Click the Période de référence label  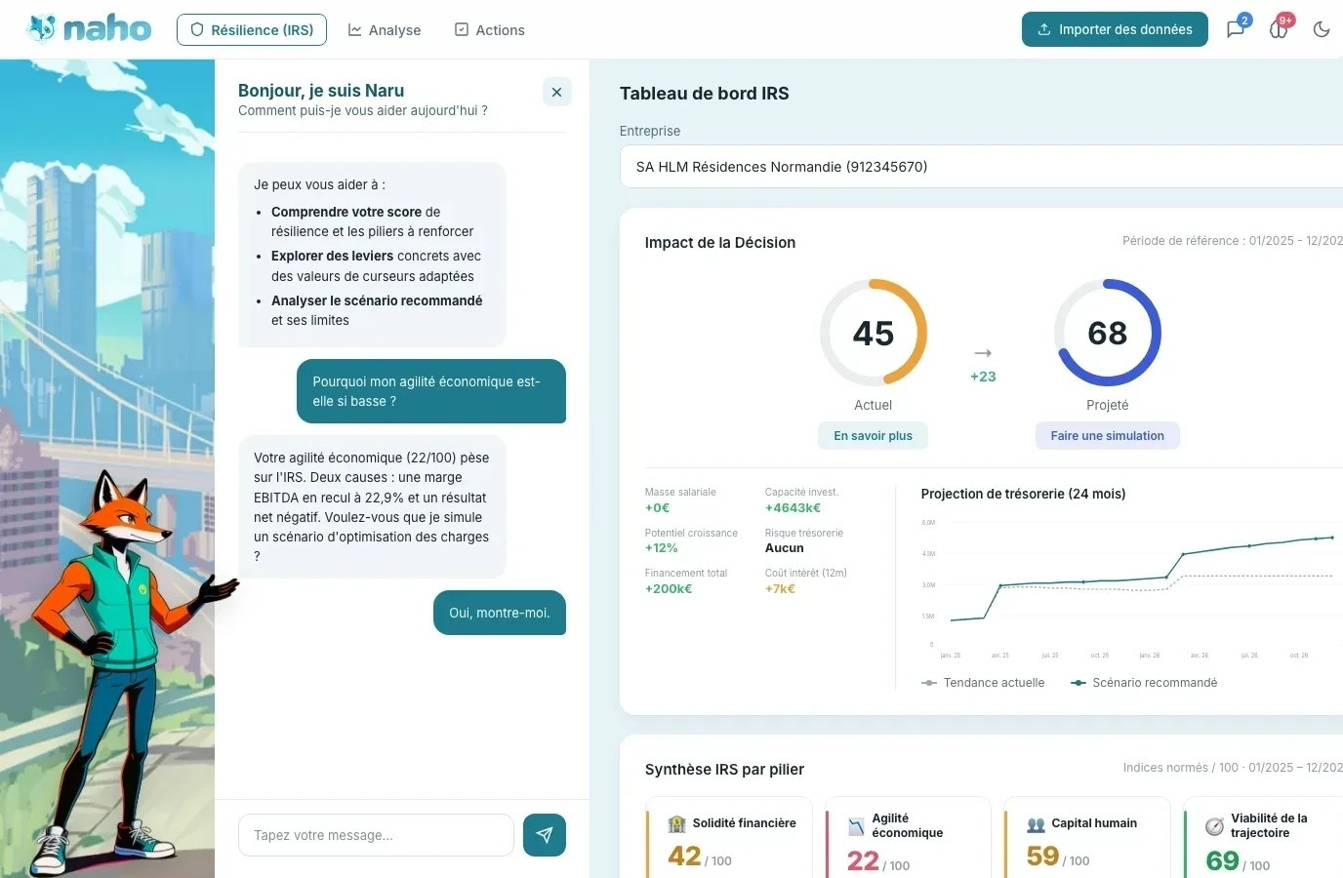(1233, 241)
